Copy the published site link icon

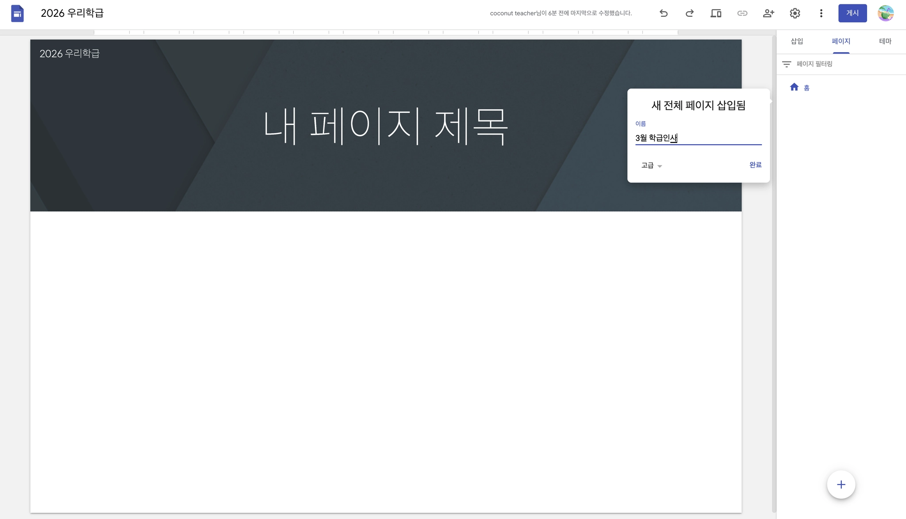tap(742, 13)
